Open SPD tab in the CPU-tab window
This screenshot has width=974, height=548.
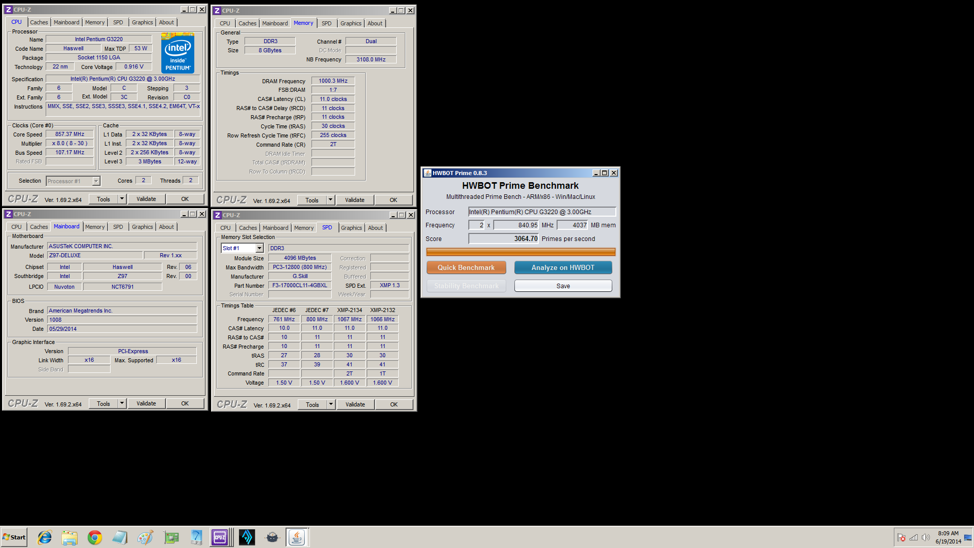(118, 22)
